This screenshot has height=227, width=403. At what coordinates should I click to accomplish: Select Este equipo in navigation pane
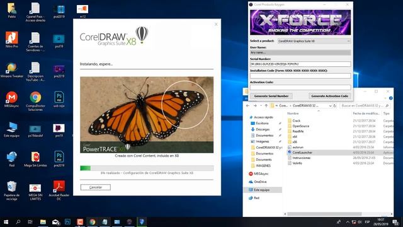262,190
